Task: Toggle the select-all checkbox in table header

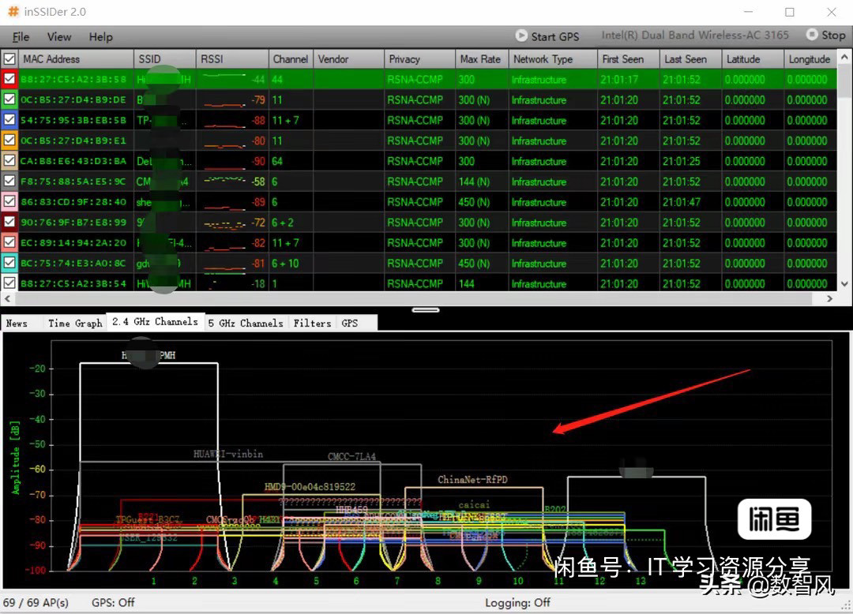Action: click(x=9, y=59)
